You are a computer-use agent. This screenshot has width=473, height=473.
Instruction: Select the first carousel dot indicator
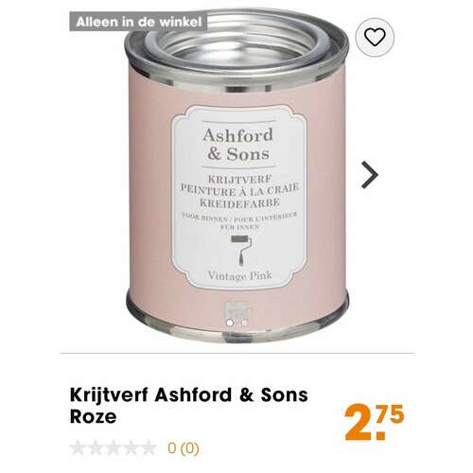[230, 323]
